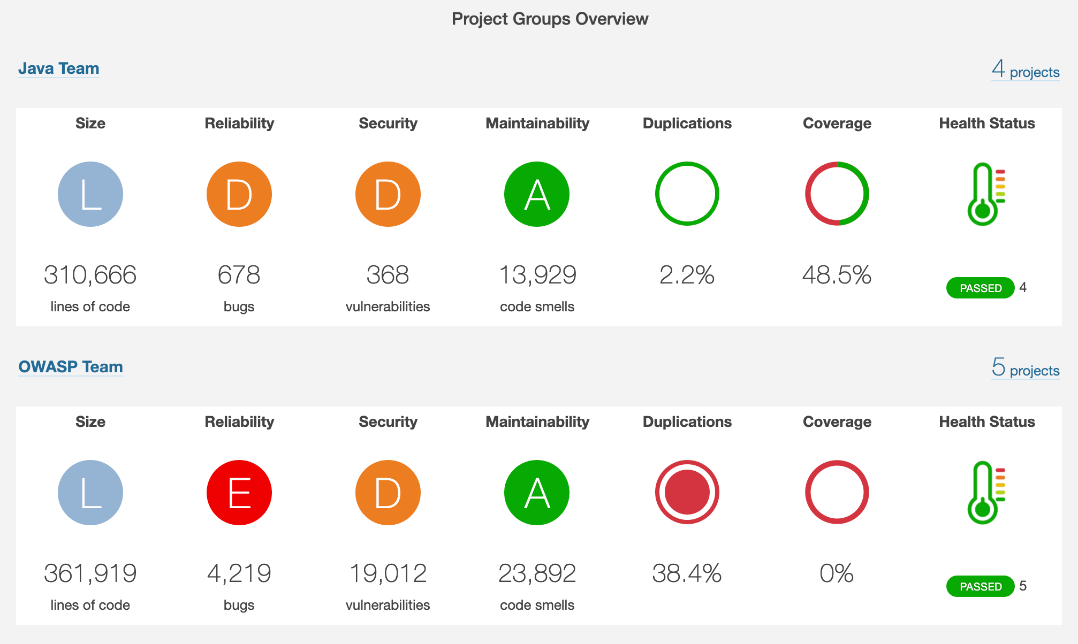Click Java Team 678 bugs value

tap(239, 275)
